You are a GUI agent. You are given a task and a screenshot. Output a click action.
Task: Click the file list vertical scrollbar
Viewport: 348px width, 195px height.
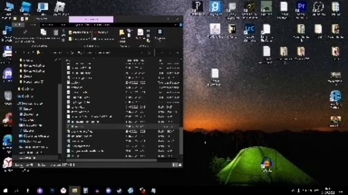[181, 141]
